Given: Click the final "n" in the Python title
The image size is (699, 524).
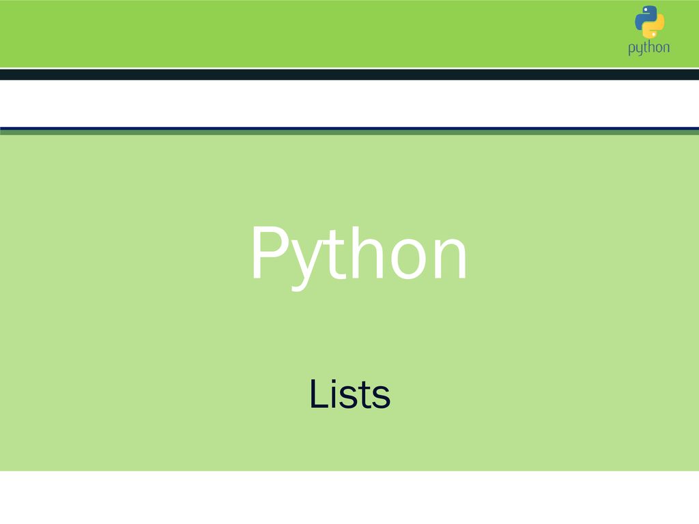Looking at the screenshot, I should click(x=450, y=259).
